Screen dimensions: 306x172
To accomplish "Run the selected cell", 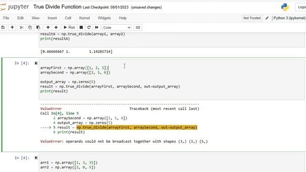I will pyautogui.click(x=69, y=28).
